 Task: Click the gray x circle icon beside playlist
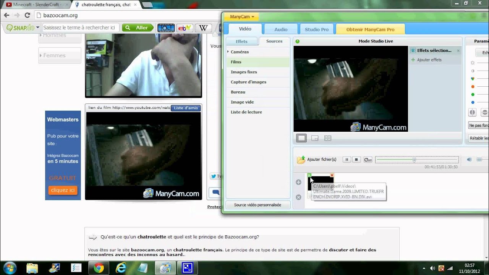(x=299, y=197)
